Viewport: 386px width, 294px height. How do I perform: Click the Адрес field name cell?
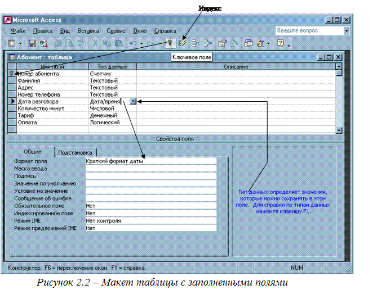pos(52,88)
